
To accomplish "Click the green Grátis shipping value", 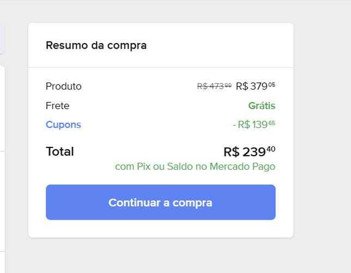I will click(x=262, y=106).
